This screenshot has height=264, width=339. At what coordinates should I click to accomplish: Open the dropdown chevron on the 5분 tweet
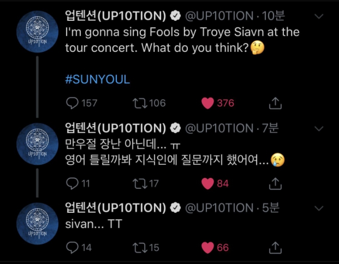(319, 208)
